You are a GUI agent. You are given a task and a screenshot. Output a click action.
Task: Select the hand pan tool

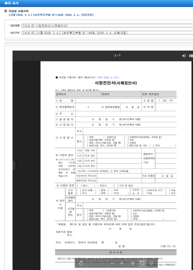click(x=81, y=263)
